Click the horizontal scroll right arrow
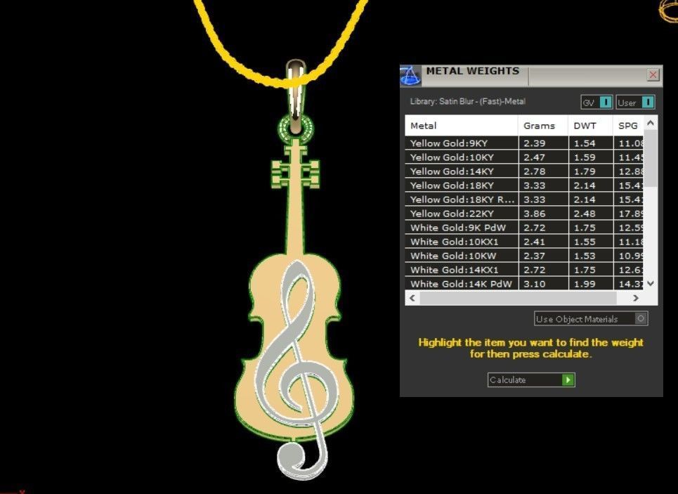678x494 pixels. (x=636, y=298)
